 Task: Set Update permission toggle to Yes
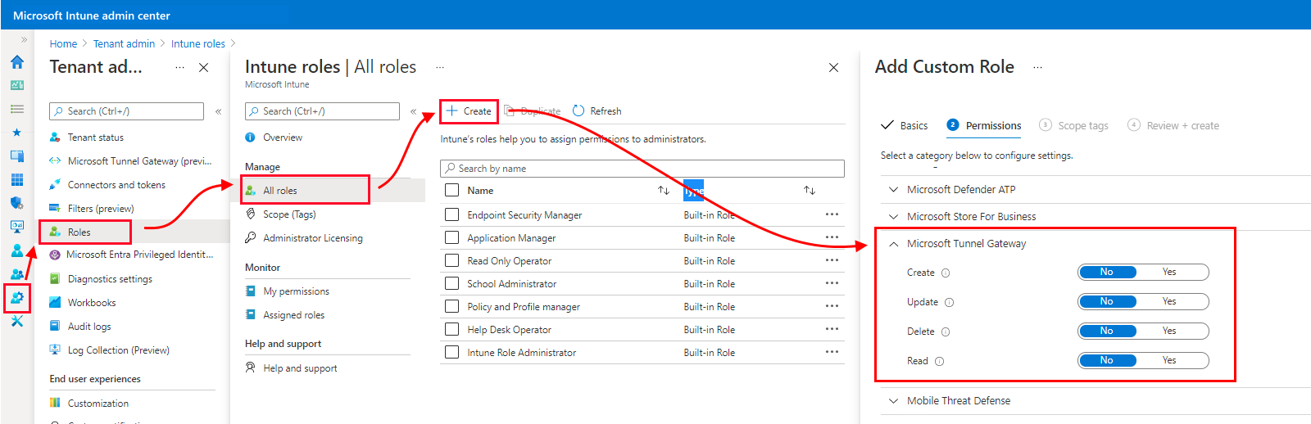1169,301
